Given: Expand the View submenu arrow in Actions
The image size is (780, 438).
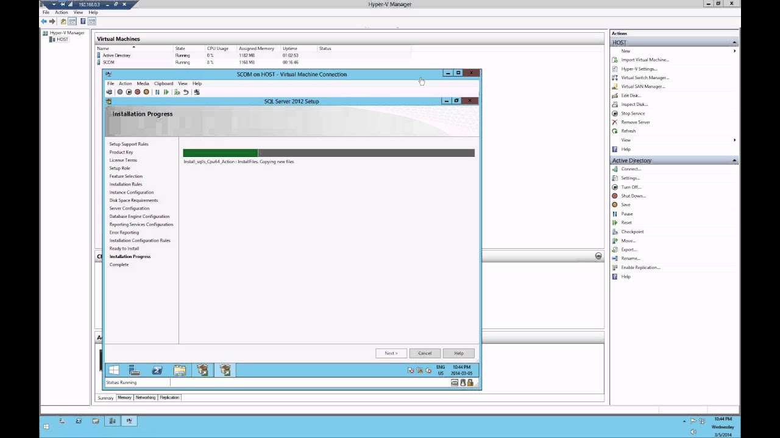Looking at the screenshot, I should tap(734, 140).
